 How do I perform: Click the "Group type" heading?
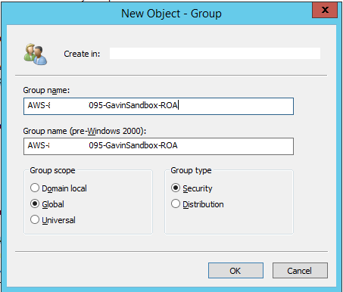191,170
